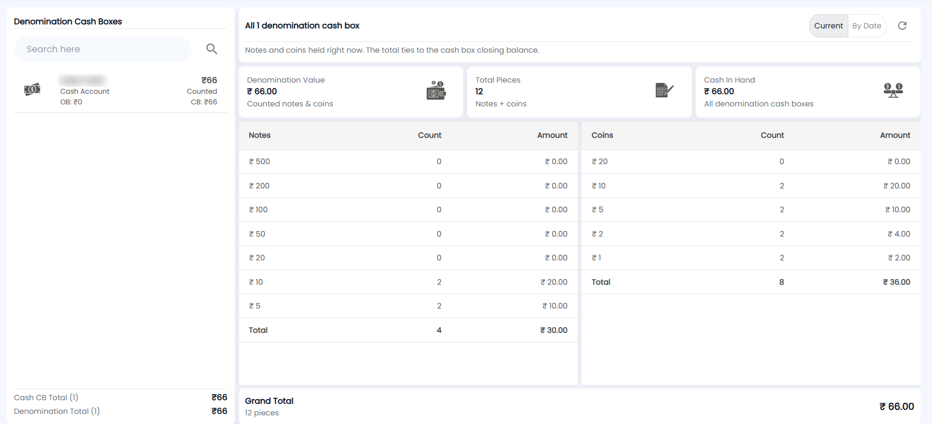Click the Grand Total ₹ 66.00 amount
This screenshot has height=424, width=932.
point(896,407)
